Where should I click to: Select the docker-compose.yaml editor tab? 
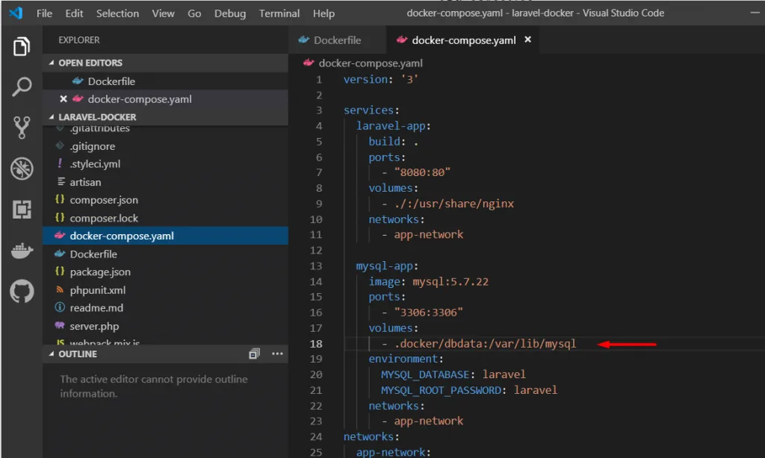pos(463,40)
